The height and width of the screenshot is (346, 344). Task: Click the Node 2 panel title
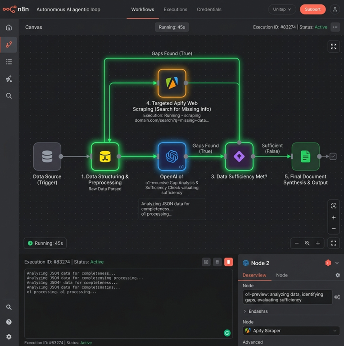(260, 263)
